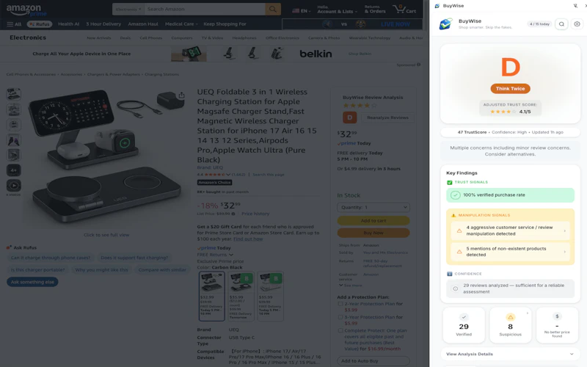Expand the non-existent products finding
The width and height of the screenshot is (587, 367).
click(x=510, y=252)
